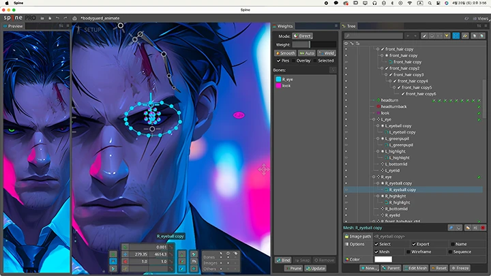The height and width of the screenshot is (276, 491).
Task: Select the Shear tool icon in transform panel
Action: (125, 269)
